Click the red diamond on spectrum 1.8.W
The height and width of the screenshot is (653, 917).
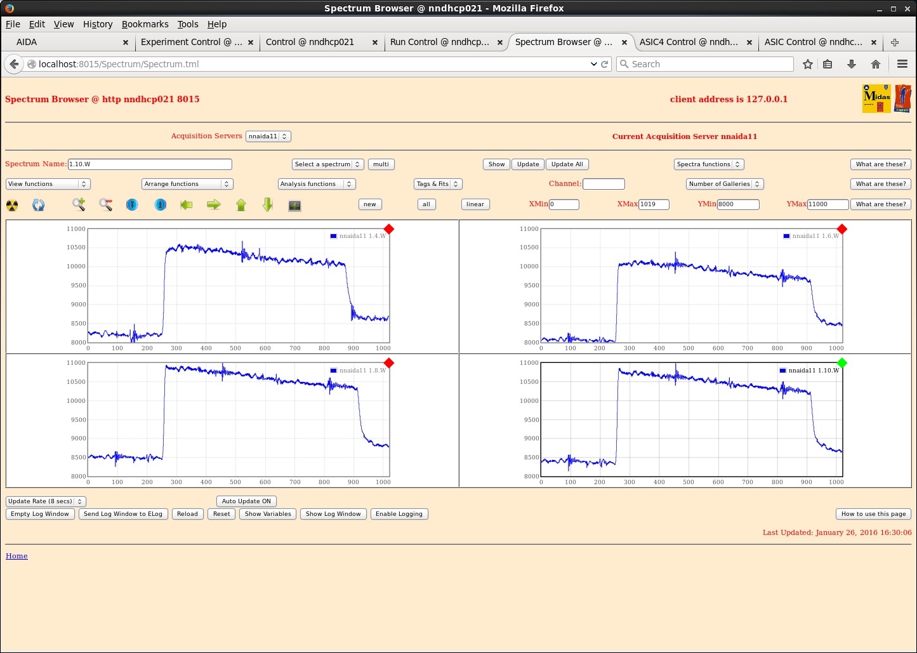tap(389, 363)
